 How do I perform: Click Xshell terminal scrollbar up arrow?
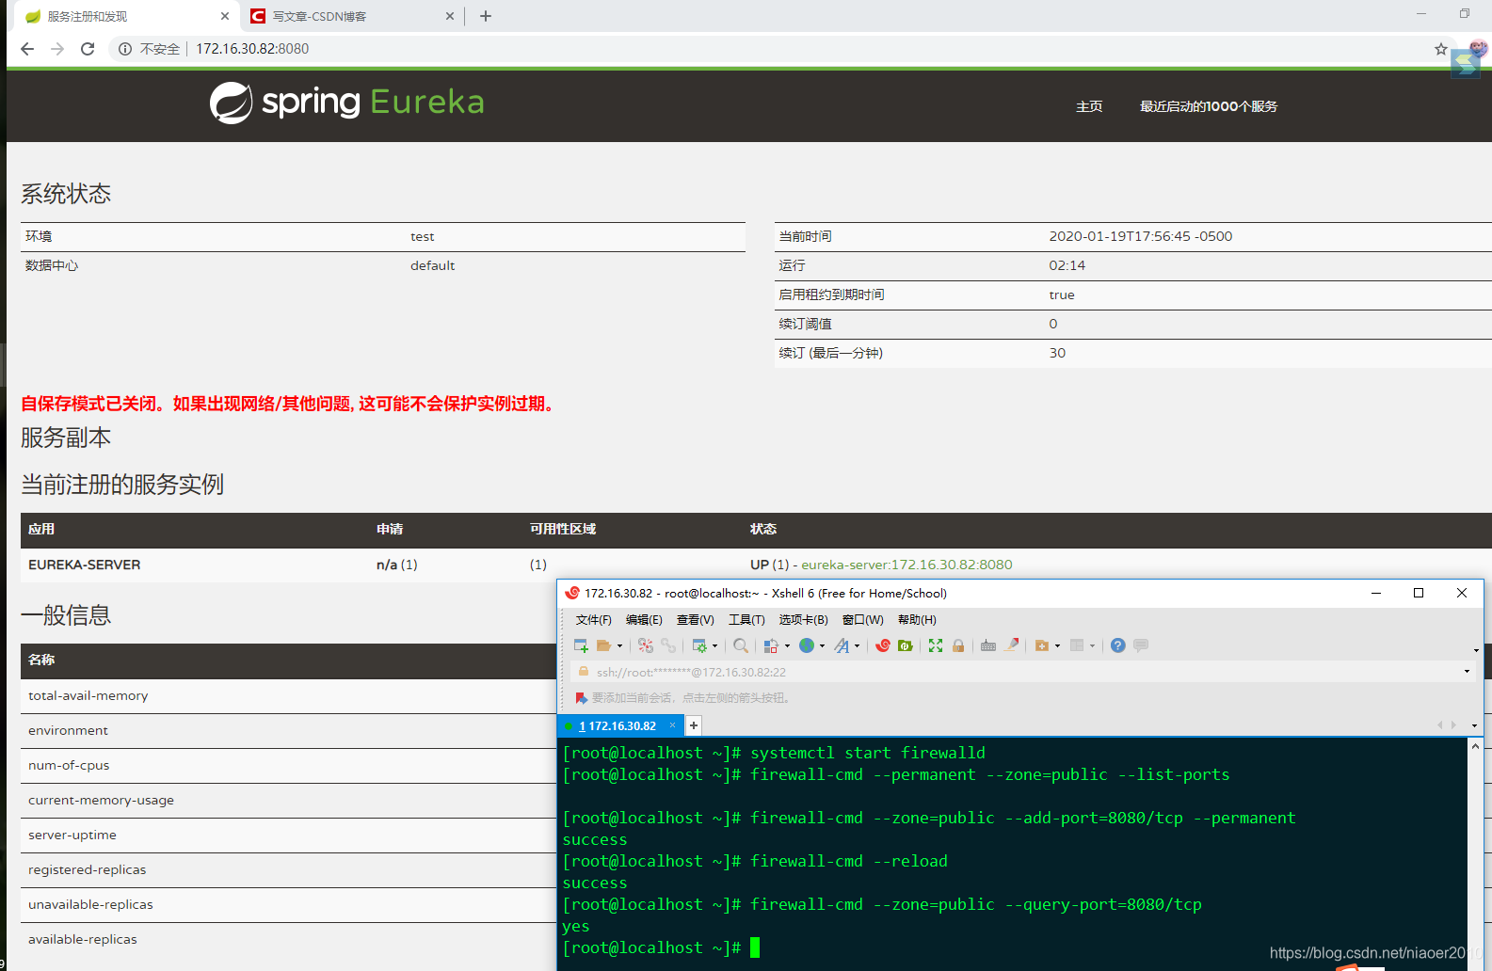[x=1475, y=745]
